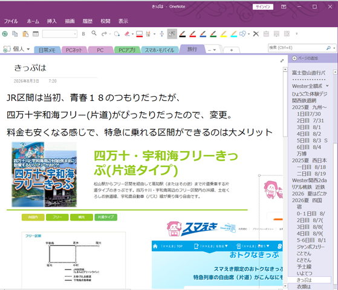The width and height of the screenshot is (338, 290).
Task: Select the red pen
Action: point(192,34)
